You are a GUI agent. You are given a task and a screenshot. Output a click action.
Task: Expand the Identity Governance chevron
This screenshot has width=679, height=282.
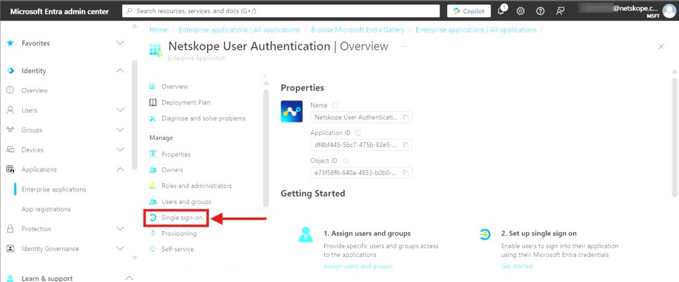121,249
